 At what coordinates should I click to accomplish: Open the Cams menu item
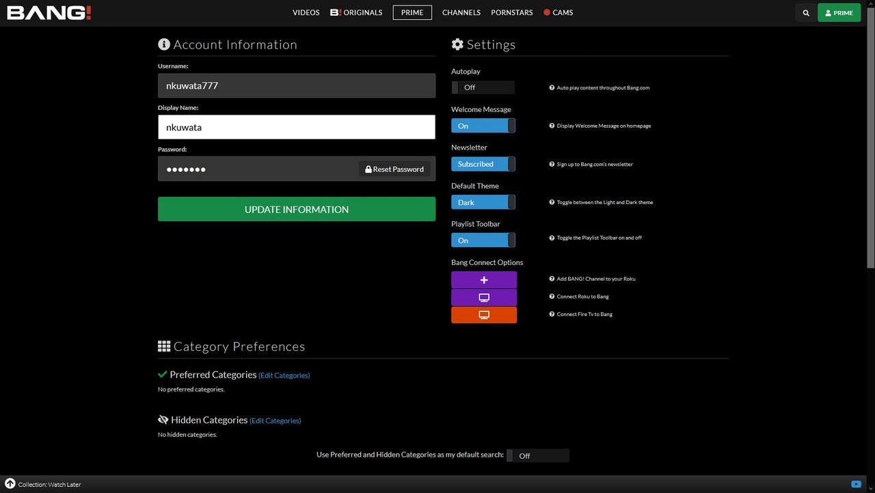click(558, 12)
